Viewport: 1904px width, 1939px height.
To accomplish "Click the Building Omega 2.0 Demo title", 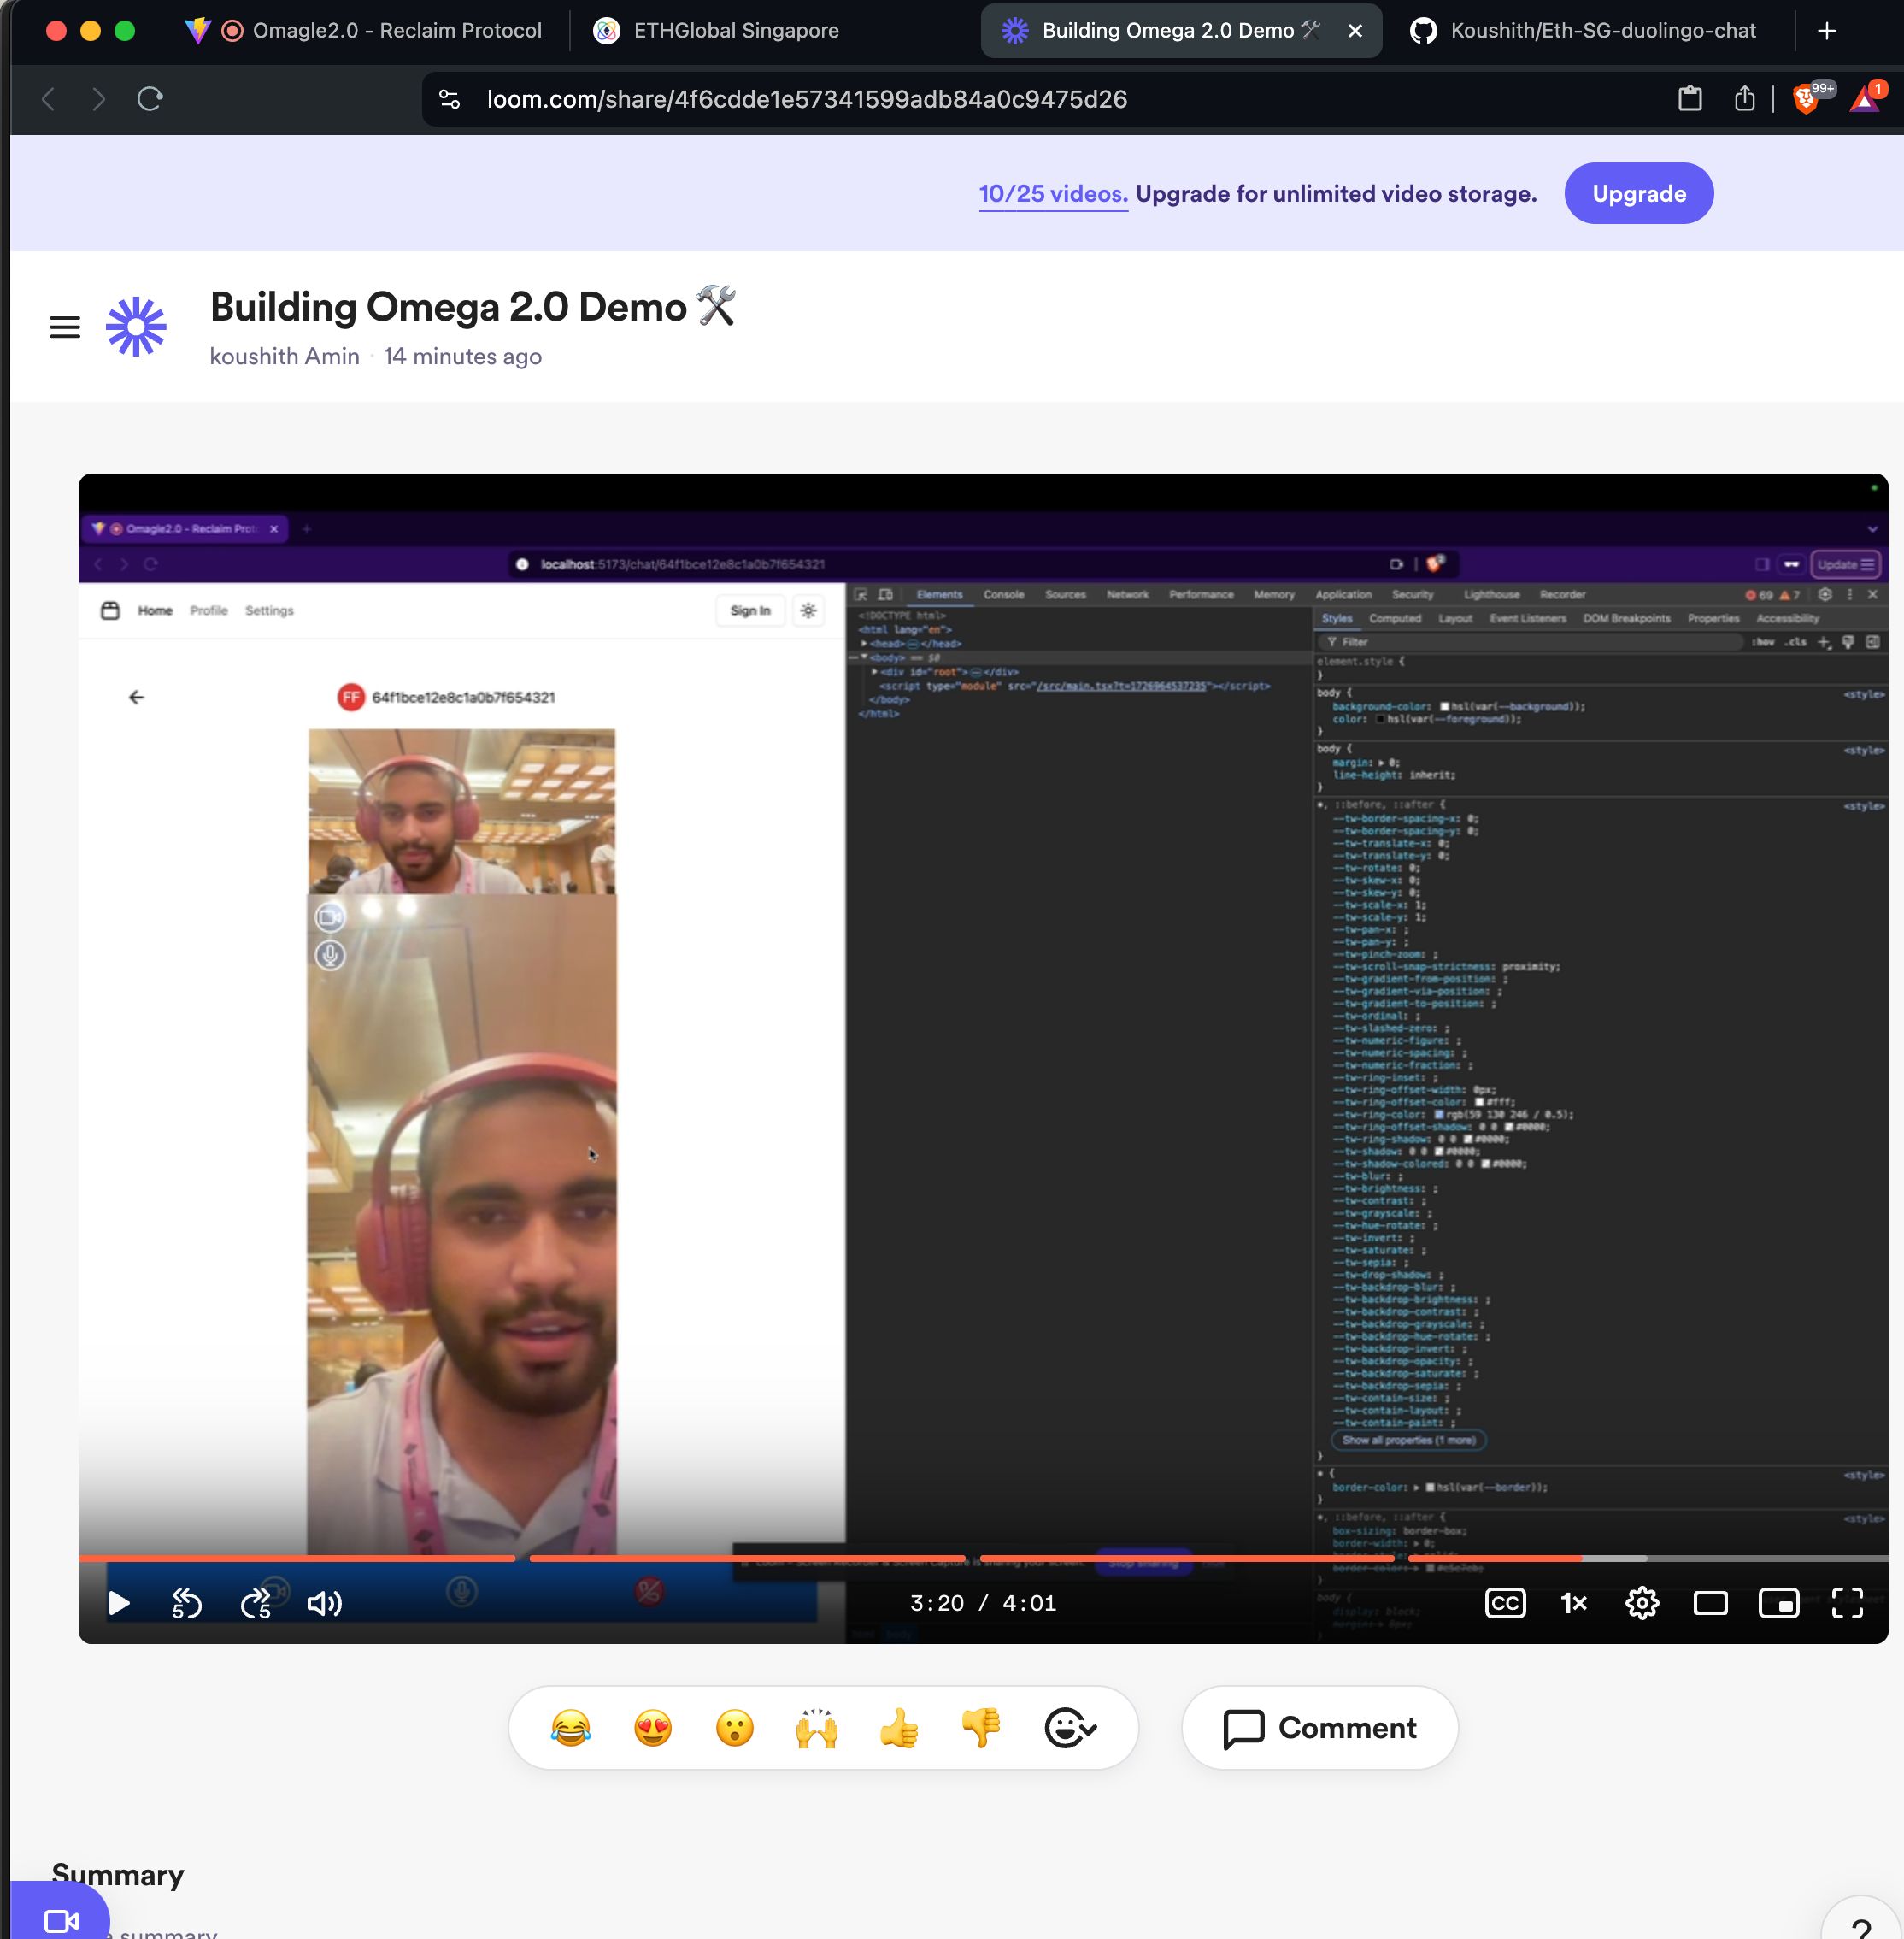I will [472, 307].
